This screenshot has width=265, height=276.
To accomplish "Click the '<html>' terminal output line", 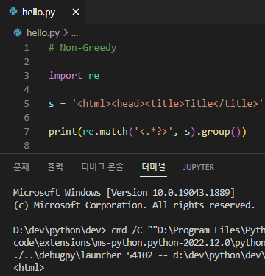I will tap(29, 268).
